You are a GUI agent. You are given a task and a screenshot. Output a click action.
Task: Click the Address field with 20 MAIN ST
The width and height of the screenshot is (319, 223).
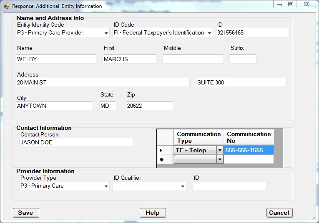pos(102,82)
